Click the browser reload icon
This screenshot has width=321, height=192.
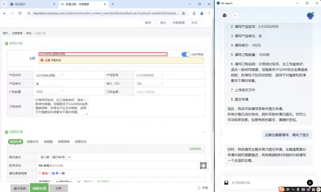20,13
